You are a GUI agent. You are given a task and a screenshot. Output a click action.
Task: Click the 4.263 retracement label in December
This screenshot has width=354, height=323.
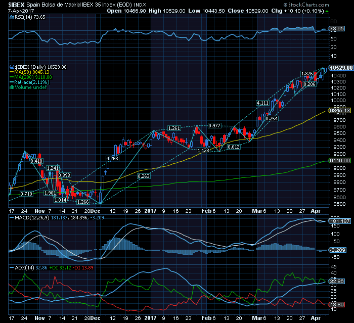click(112, 158)
